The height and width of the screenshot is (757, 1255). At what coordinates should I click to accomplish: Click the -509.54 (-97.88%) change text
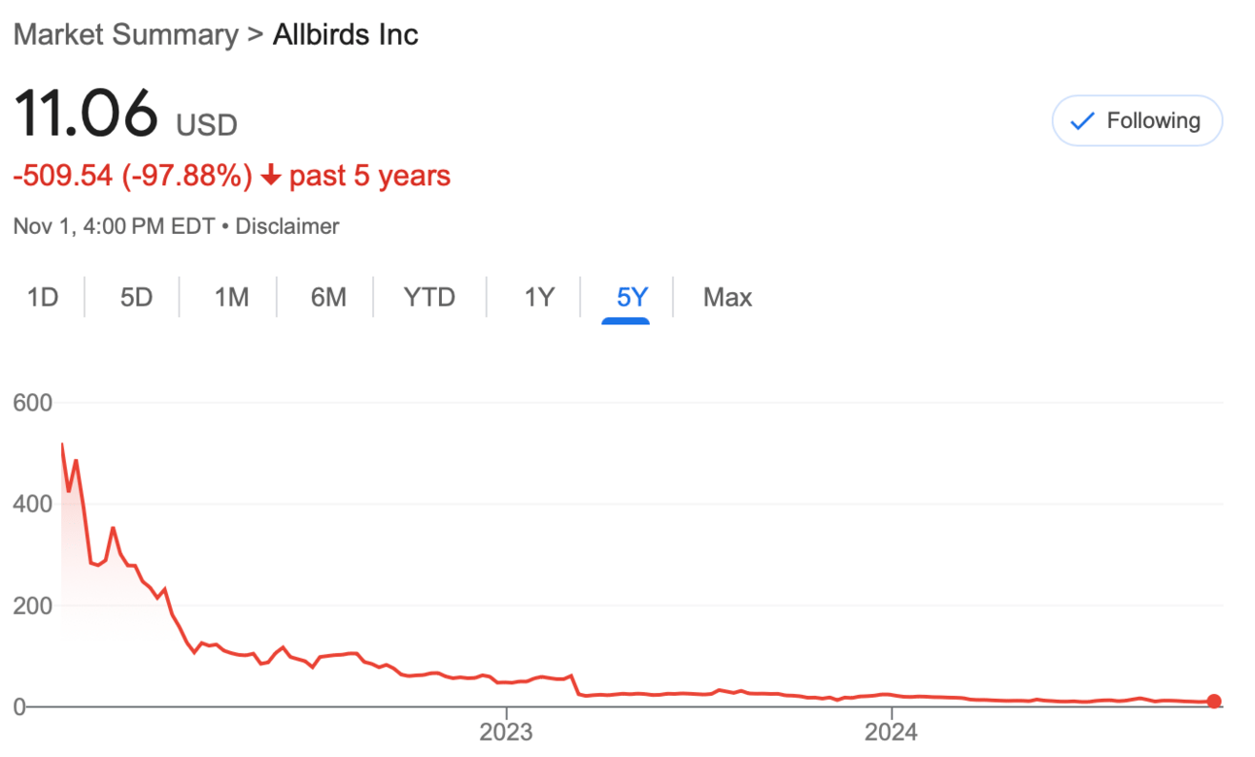coord(133,176)
